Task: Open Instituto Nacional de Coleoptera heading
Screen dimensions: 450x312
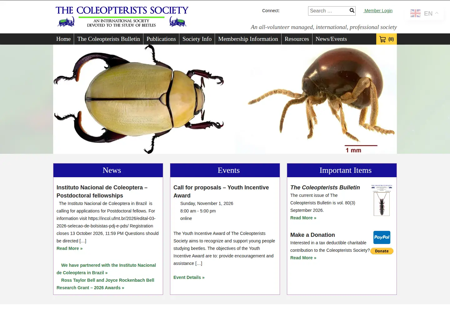Action: (x=102, y=192)
